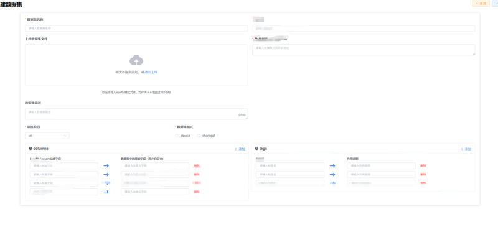Image resolution: width=498 pixels, height=232 pixels.
Task: Select the sharegpt dataset format
Action: click(x=206, y=136)
